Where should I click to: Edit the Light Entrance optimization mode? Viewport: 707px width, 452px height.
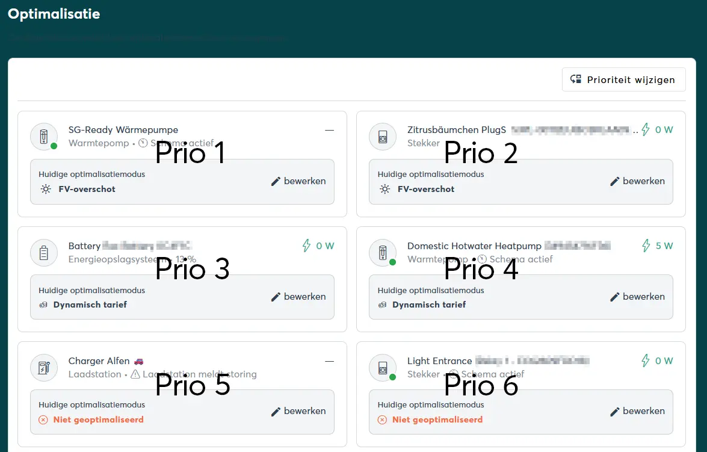(x=637, y=411)
